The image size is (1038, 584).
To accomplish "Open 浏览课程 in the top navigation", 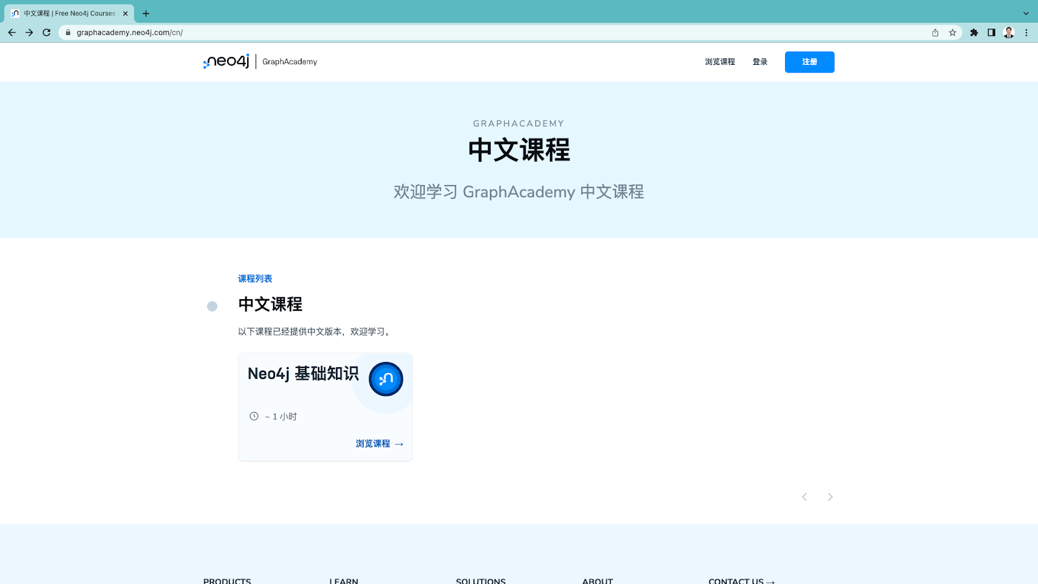I will (x=720, y=62).
